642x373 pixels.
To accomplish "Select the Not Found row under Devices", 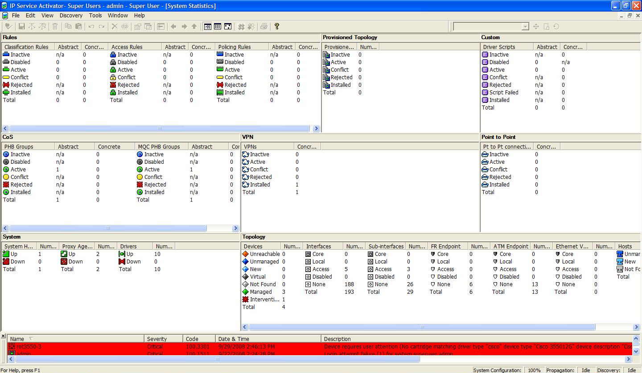I will click(x=263, y=284).
